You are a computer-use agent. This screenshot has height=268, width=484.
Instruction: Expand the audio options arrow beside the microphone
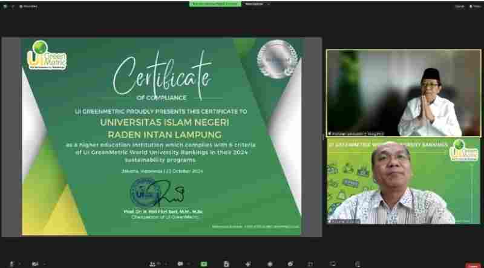point(20,264)
